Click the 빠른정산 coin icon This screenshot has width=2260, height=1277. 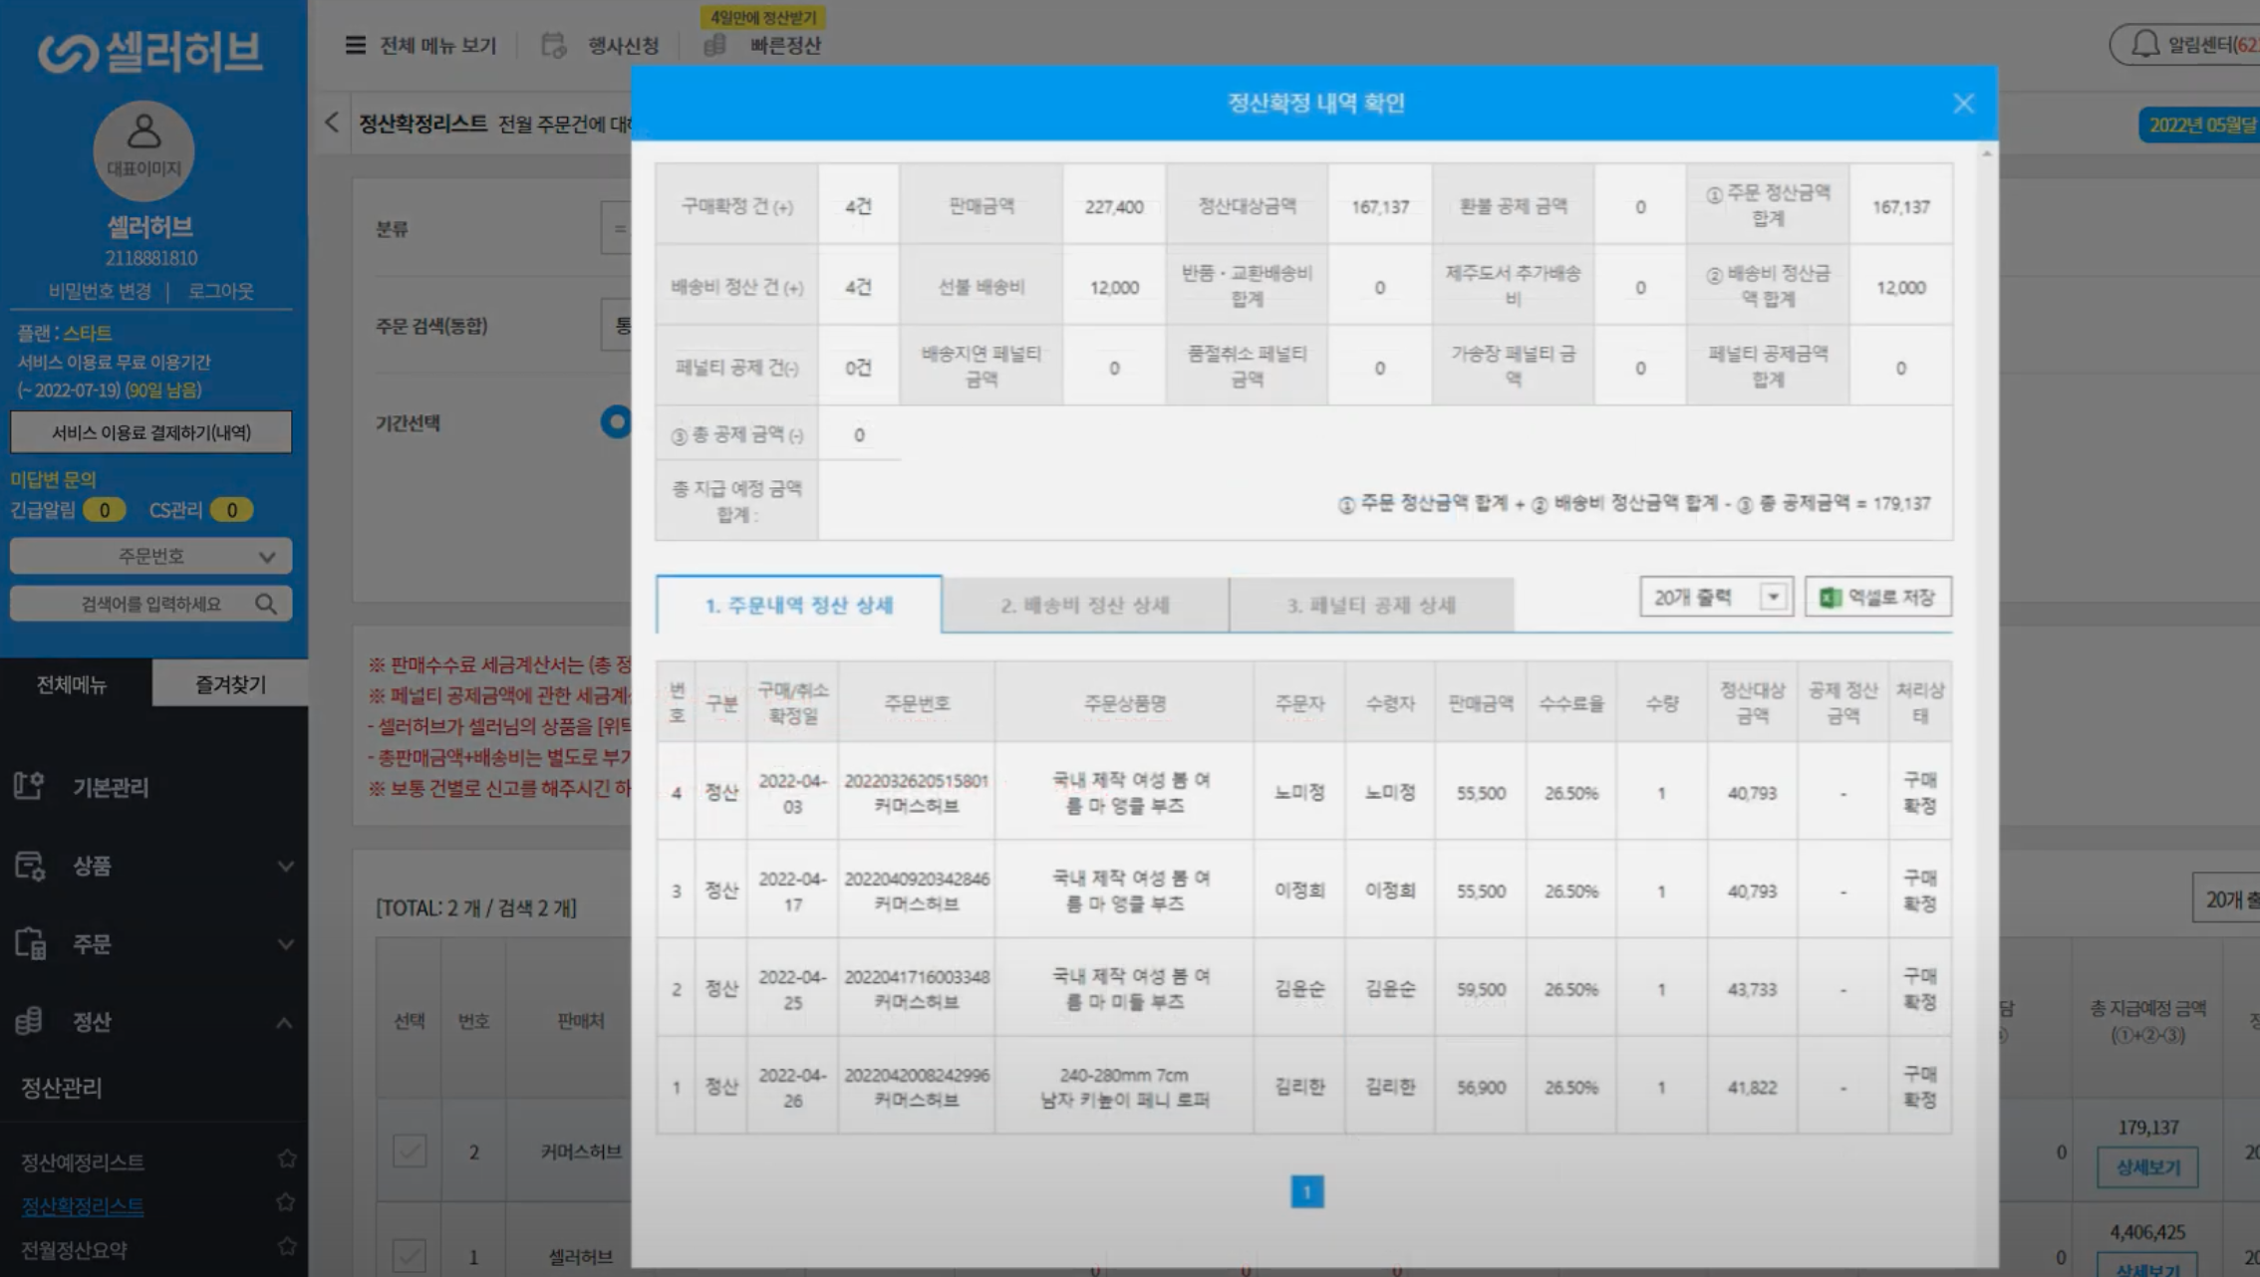714,46
